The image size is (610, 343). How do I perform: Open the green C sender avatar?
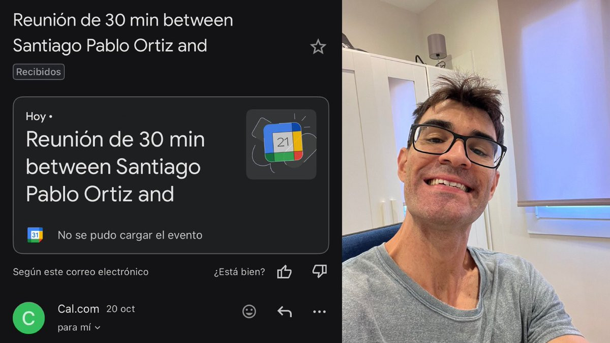pos(29,318)
